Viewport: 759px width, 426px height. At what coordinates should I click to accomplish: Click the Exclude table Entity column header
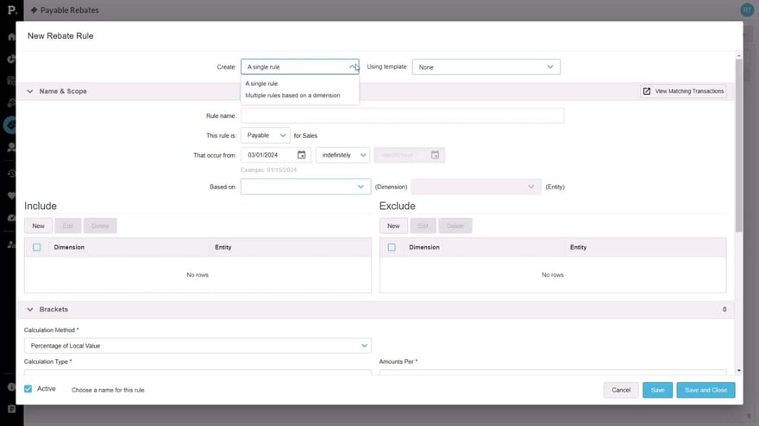pyautogui.click(x=578, y=247)
